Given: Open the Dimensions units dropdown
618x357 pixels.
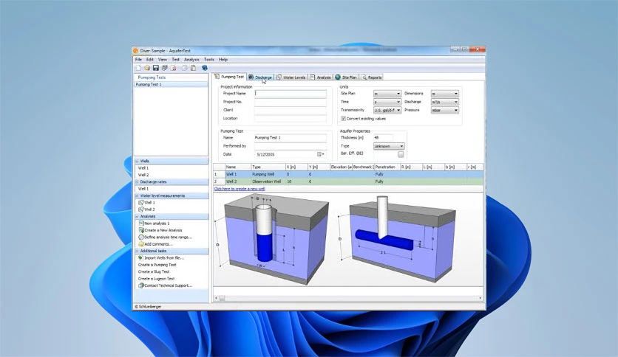Looking at the screenshot, I should pos(444,94).
